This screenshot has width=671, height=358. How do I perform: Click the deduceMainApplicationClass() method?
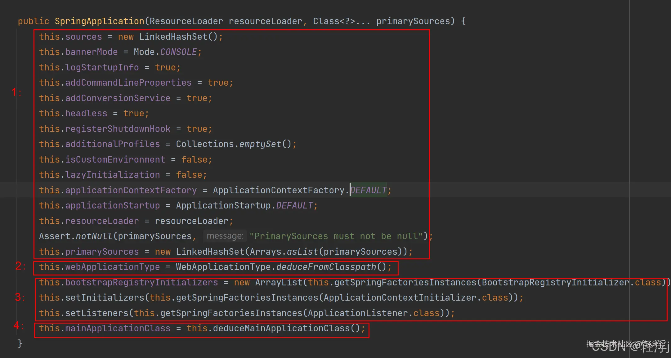(x=281, y=328)
